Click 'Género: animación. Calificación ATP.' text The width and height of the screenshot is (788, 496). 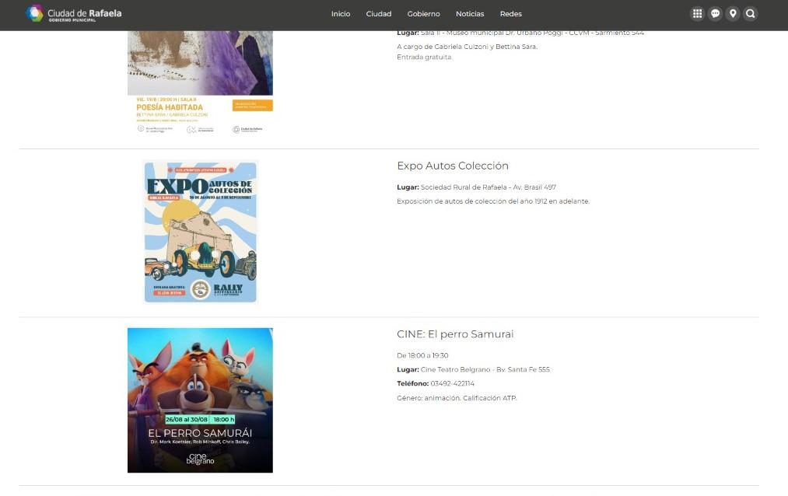coord(457,398)
